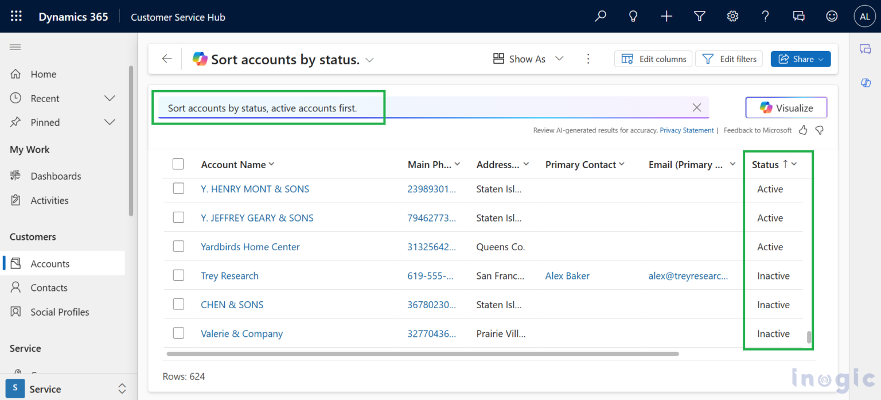Check the Trey Research row checkbox

pos(178,275)
